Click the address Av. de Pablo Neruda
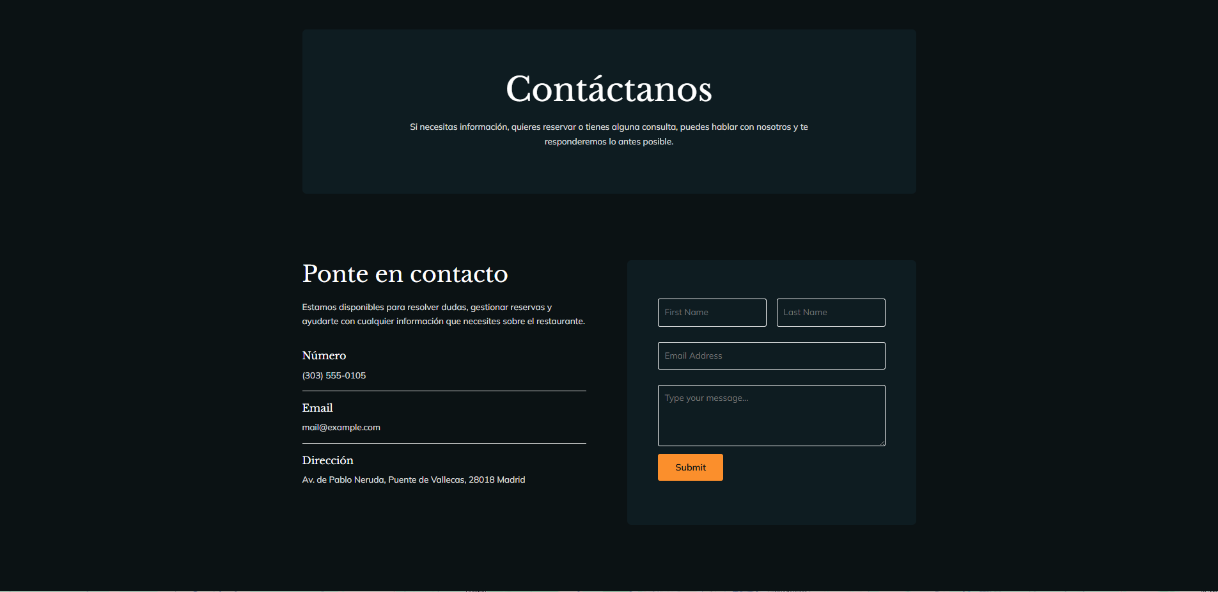This screenshot has width=1218, height=592. point(413,479)
